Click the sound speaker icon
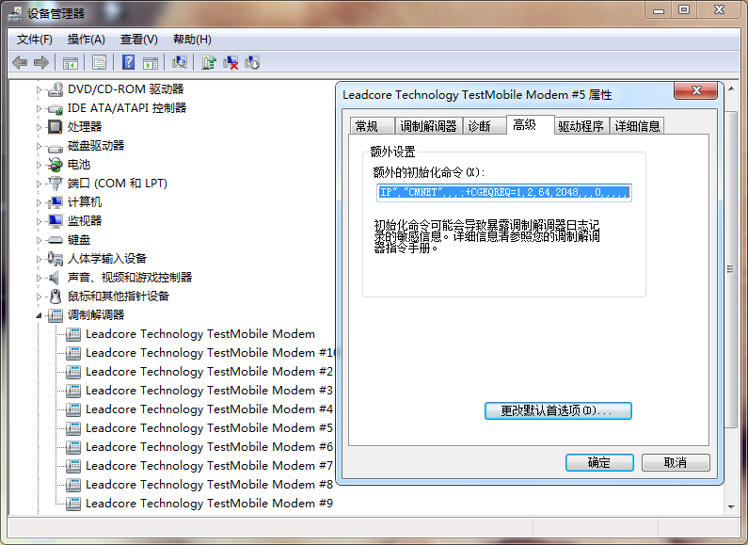 click(55, 278)
